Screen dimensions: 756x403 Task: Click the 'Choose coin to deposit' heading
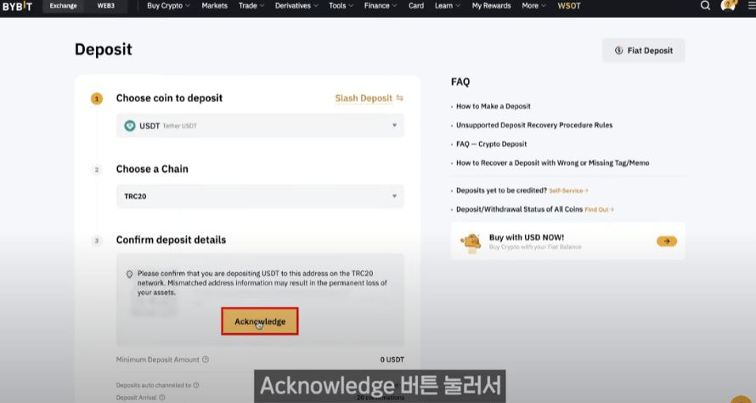pyautogui.click(x=169, y=98)
